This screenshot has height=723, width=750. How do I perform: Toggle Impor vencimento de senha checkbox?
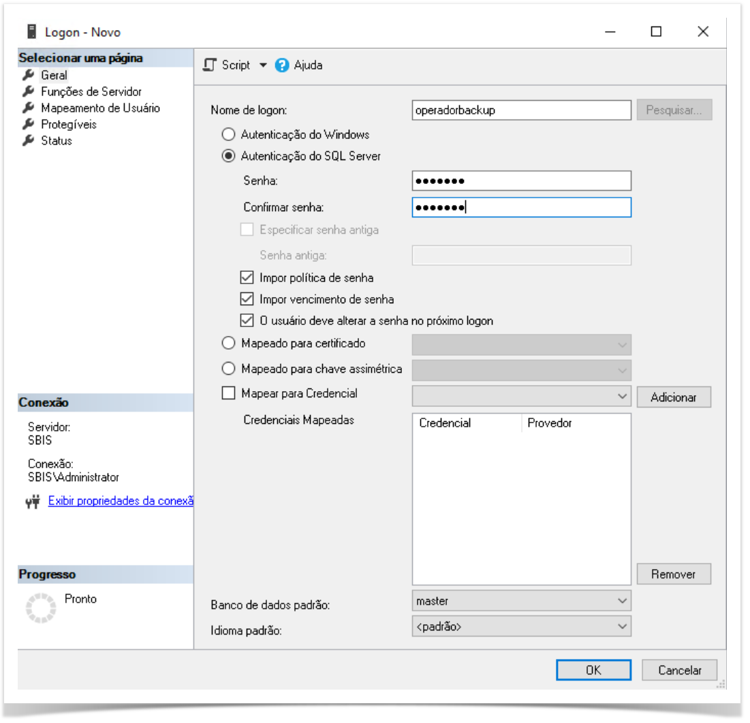tap(247, 299)
